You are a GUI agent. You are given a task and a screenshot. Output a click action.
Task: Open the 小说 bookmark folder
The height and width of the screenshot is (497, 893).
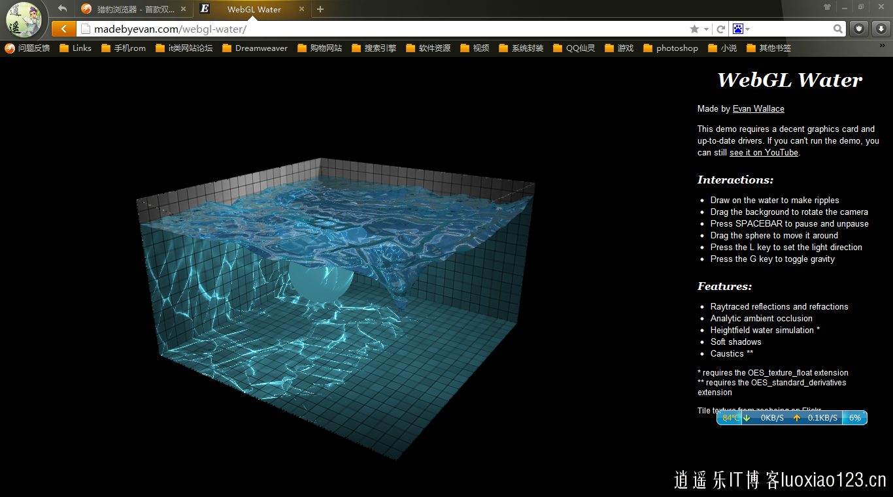[x=722, y=48]
